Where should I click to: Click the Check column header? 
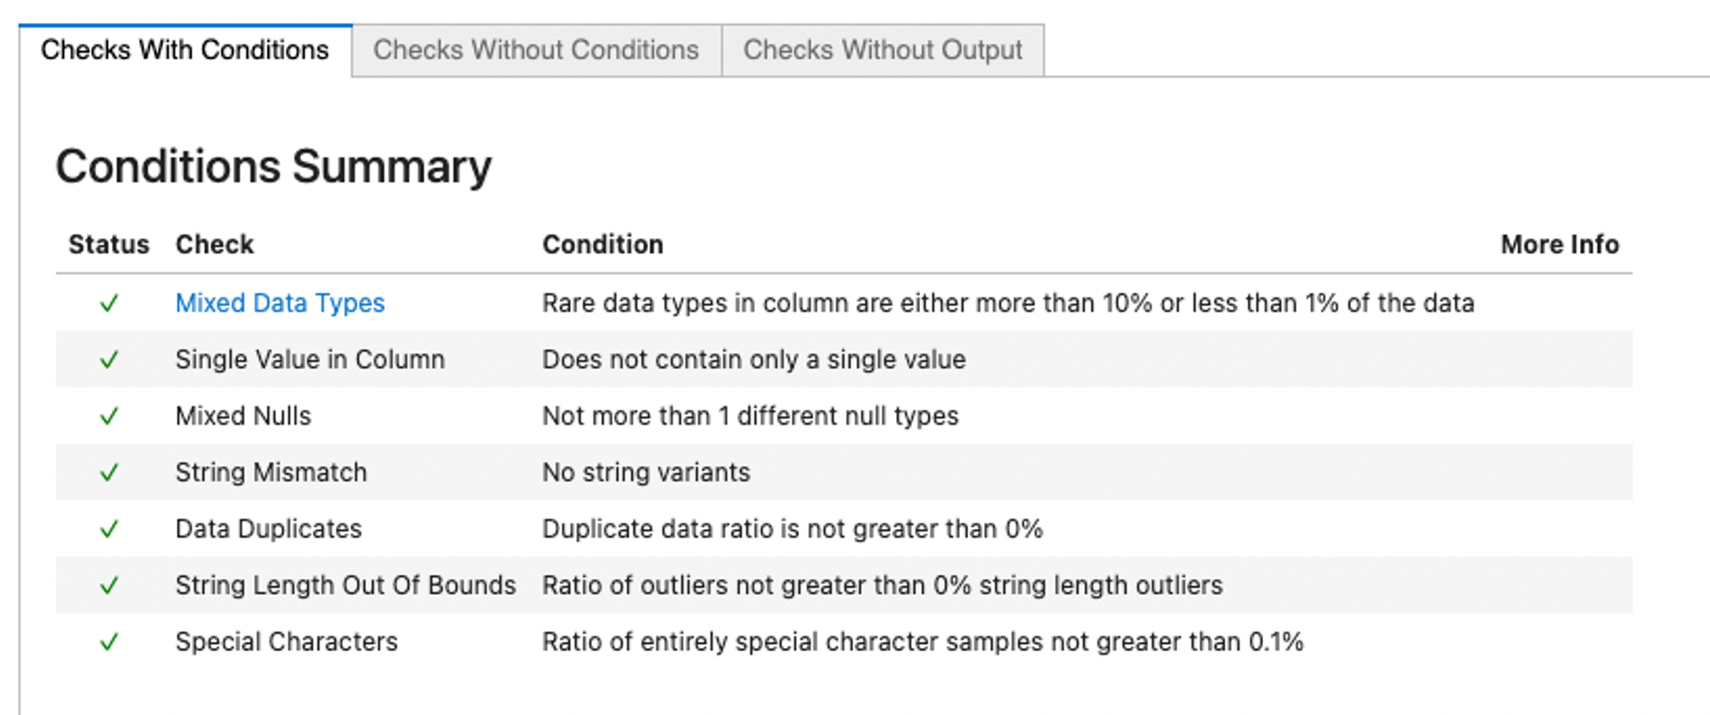pyautogui.click(x=215, y=244)
